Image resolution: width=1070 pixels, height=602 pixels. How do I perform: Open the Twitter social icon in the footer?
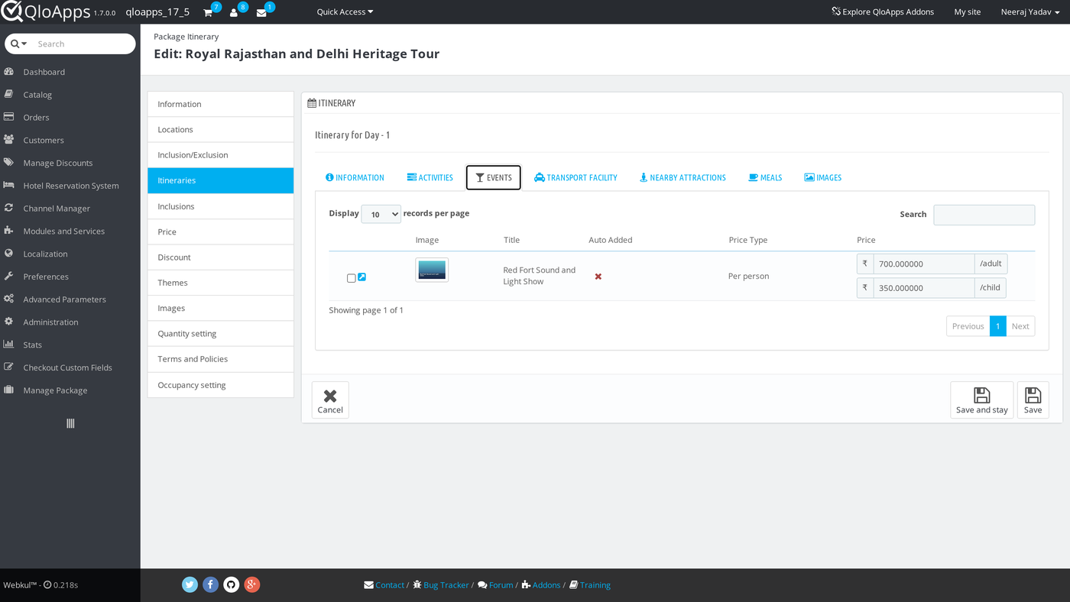tap(190, 584)
